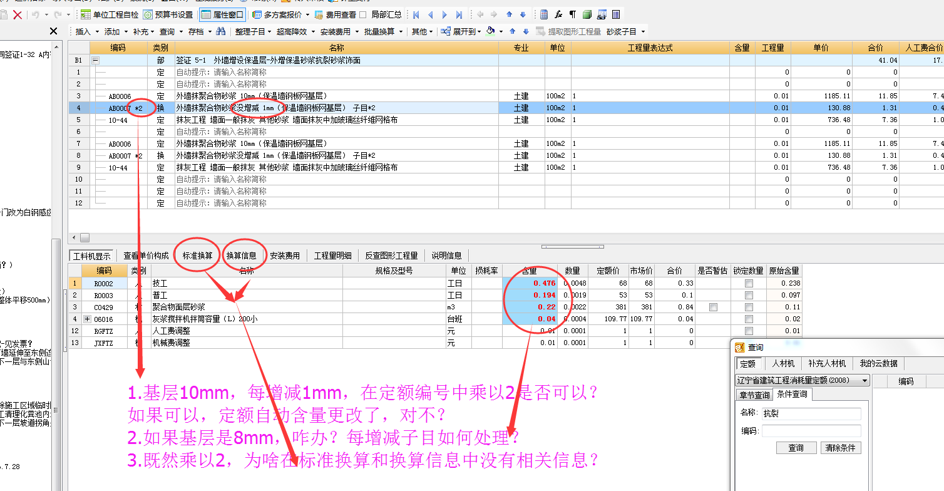Expand the 灰浆搅拌机 06016 row

click(87, 319)
